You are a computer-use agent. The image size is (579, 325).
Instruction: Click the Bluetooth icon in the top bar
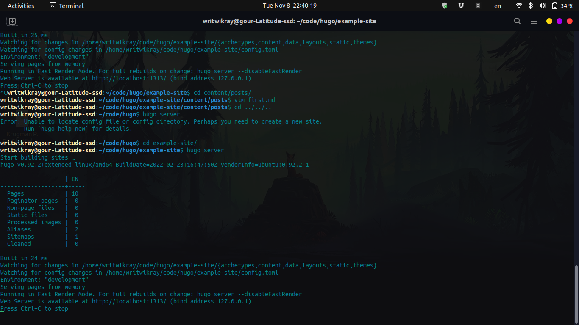click(531, 6)
